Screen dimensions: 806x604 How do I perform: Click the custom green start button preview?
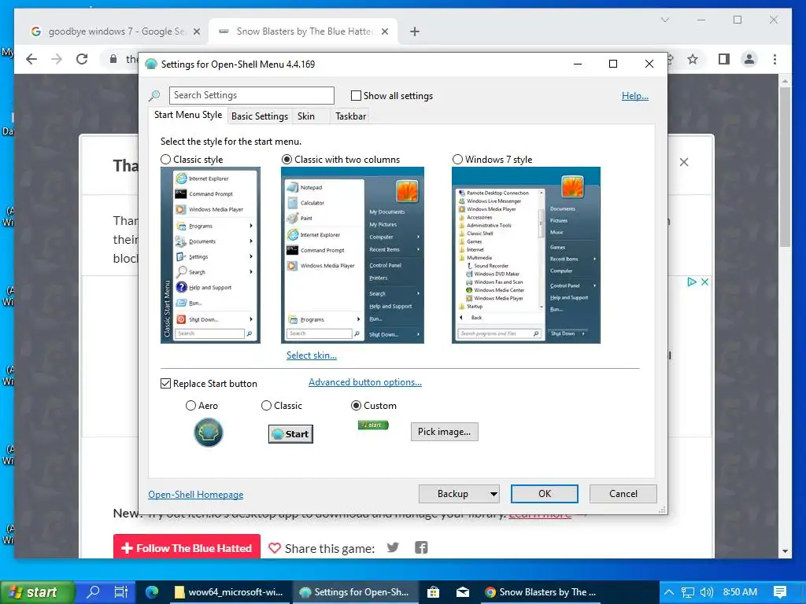coord(373,425)
